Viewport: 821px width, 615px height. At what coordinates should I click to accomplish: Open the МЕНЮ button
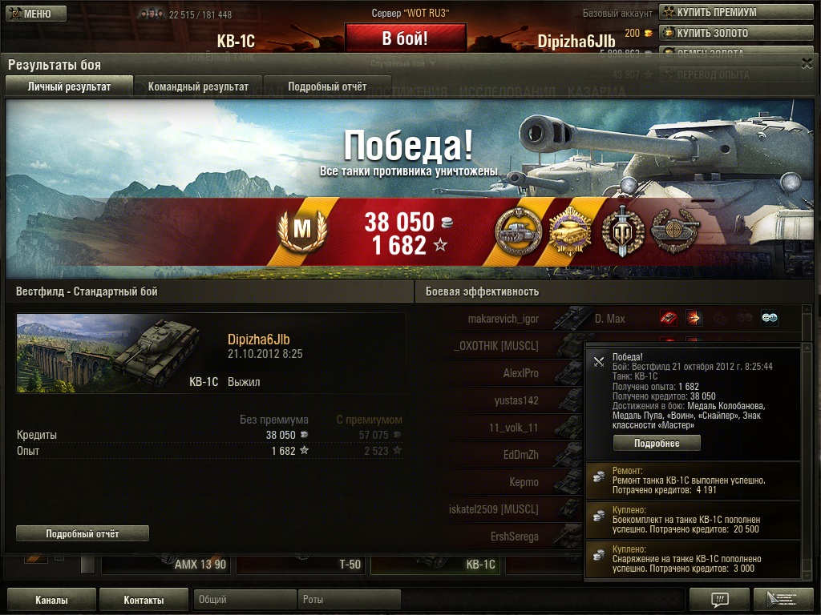(36, 14)
